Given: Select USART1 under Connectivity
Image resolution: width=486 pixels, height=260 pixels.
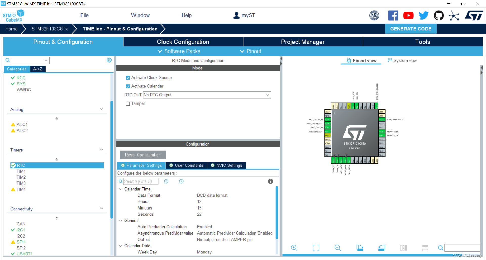Looking at the screenshot, I should [24, 254].
